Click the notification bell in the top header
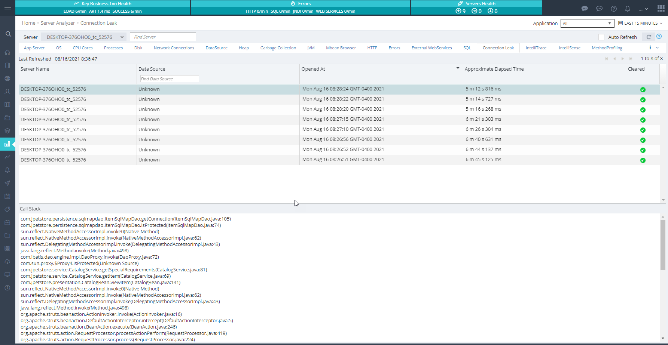This screenshot has height=345, width=668. (x=628, y=9)
